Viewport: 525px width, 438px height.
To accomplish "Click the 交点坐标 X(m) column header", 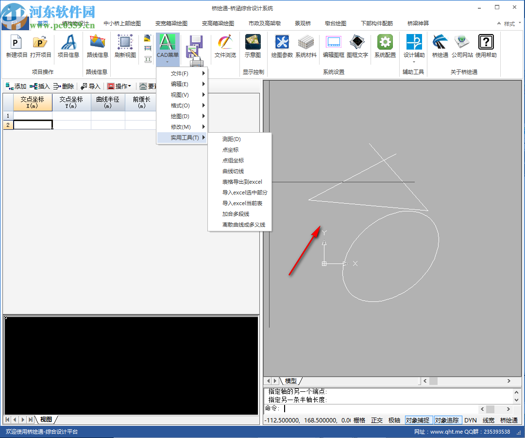I will (x=33, y=102).
